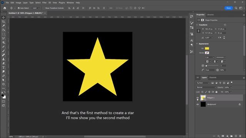
Task: Select the Move tool in the toolbox
Action: pyautogui.click(x=3, y=18)
